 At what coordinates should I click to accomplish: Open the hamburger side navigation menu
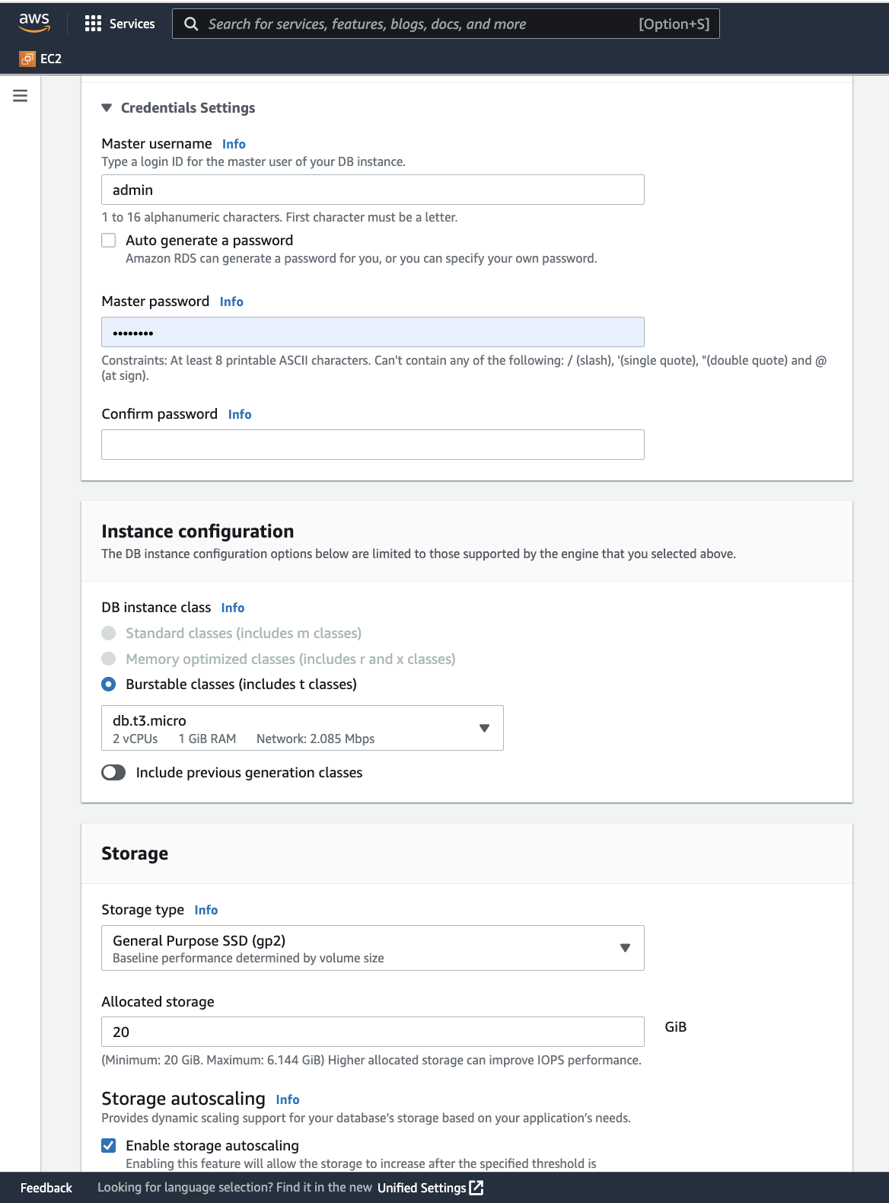(21, 96)
